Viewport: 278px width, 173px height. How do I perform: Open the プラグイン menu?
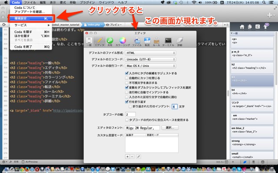(87, 3)
